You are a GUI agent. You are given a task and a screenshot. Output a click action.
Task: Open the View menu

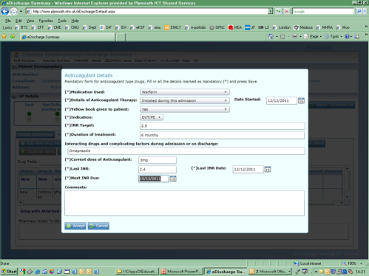[30, 21]
